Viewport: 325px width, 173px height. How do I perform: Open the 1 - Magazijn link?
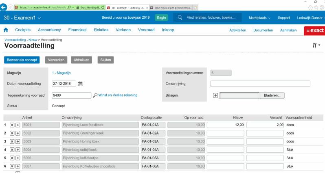61,73
